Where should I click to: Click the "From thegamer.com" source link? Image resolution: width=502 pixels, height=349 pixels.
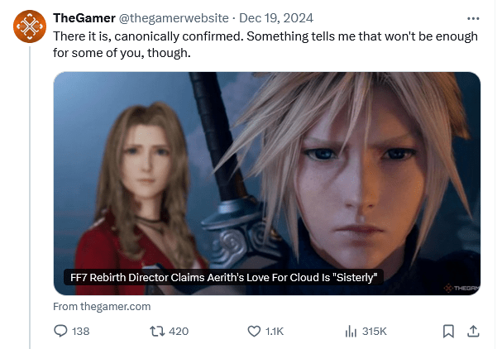point(102,306)
